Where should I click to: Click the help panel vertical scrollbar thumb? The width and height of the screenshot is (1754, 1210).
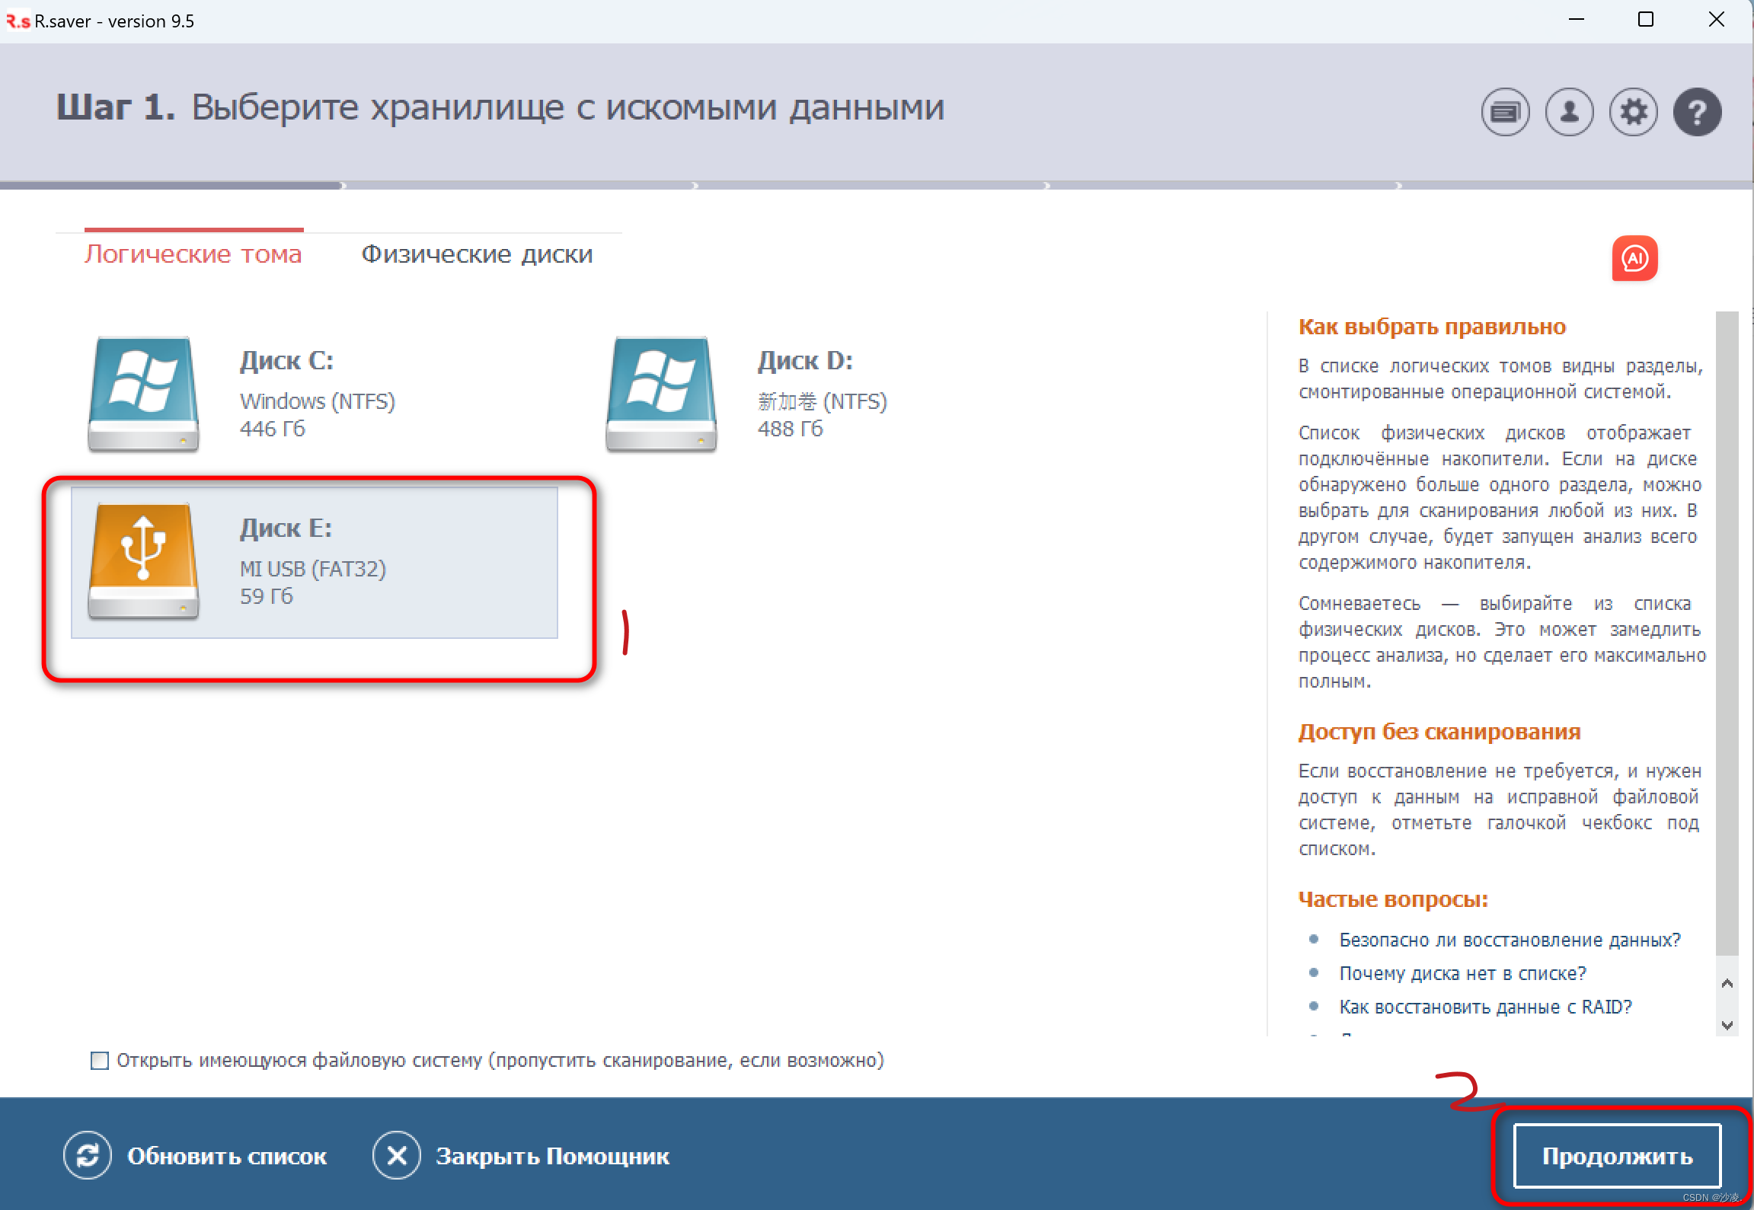pos(1727,632)
